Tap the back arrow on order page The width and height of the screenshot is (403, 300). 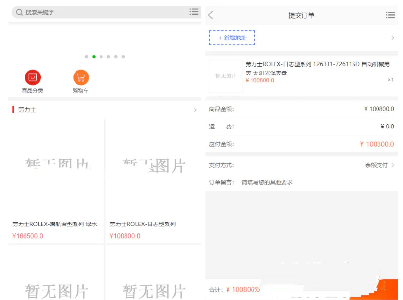click(211, 15)
